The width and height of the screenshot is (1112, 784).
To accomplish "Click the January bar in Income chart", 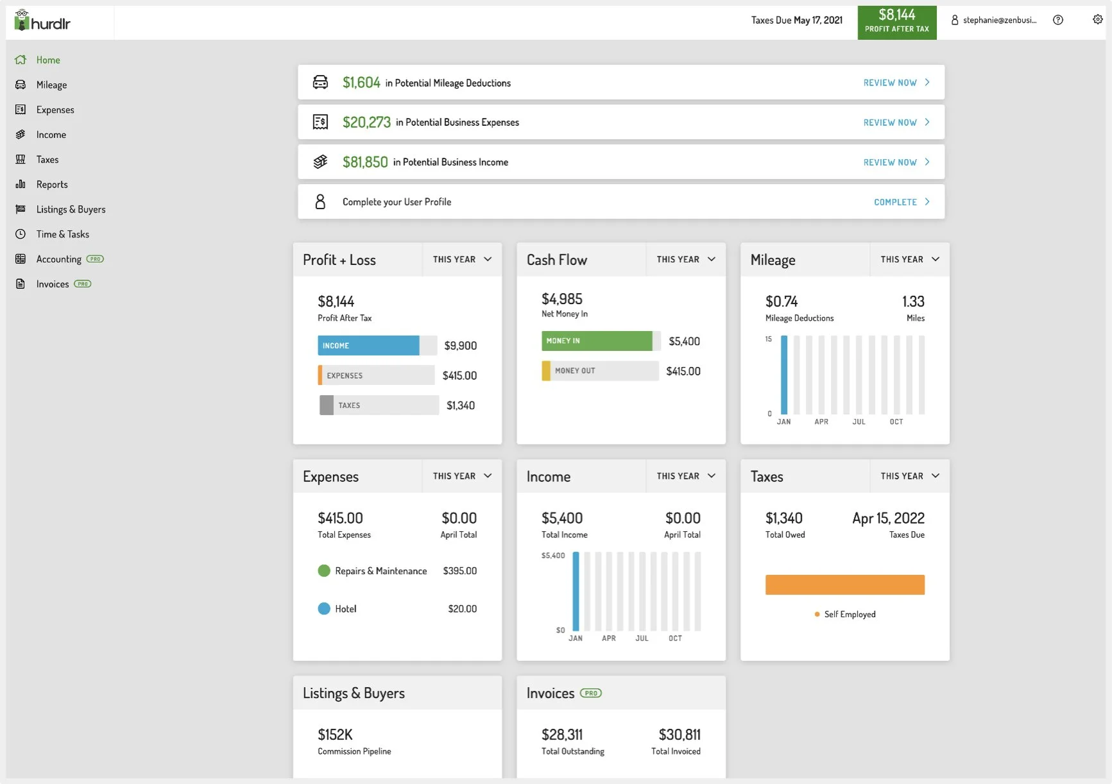I will 576,592.
